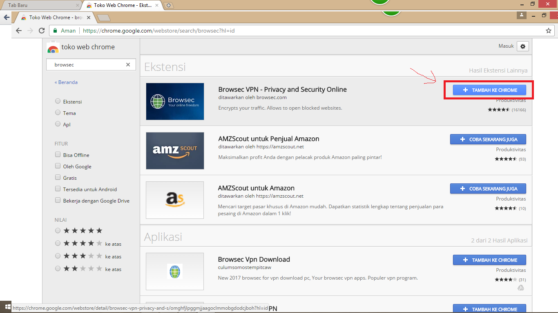
Task: Open a new tab in the outer window
Action: (169, 5)
